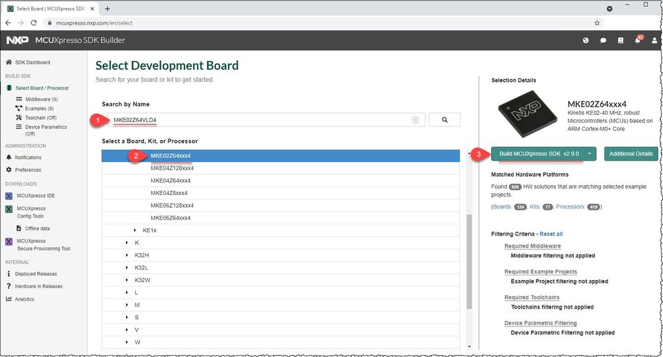Click the NXP chip thumbnail image
663x357 pixels.
pyautogui.click(x=527, y=113)
